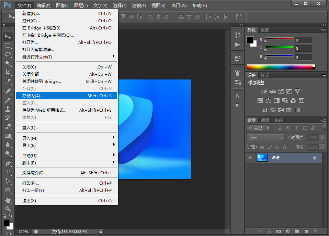
Task: Open the layer filter 类型 dropdown
Action: pos(259,128)
